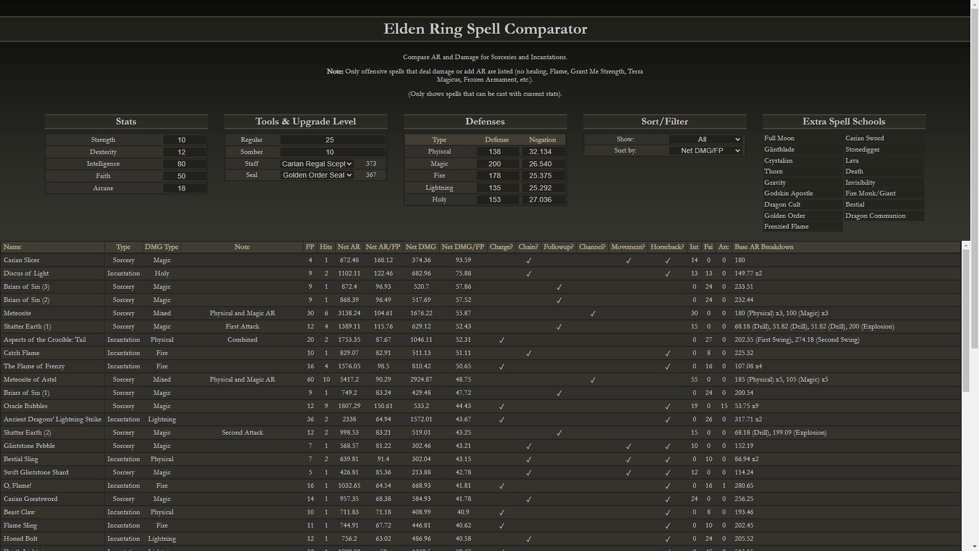The width and height of the screenshot is (979, 551).
Task: Toggle the Glintblade spell school
Action: click(x=803, y=149)
